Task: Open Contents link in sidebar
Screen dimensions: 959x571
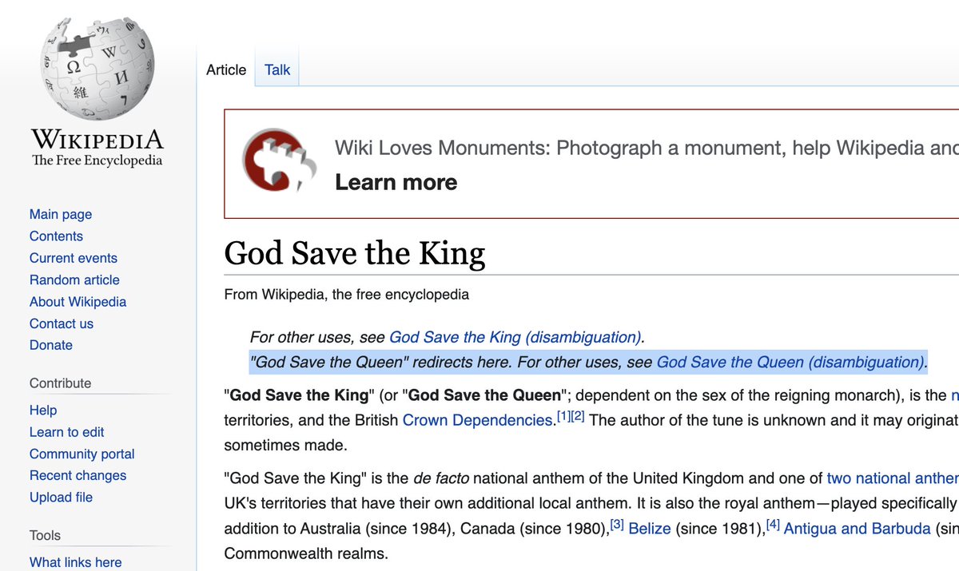Action: point(56,236)
